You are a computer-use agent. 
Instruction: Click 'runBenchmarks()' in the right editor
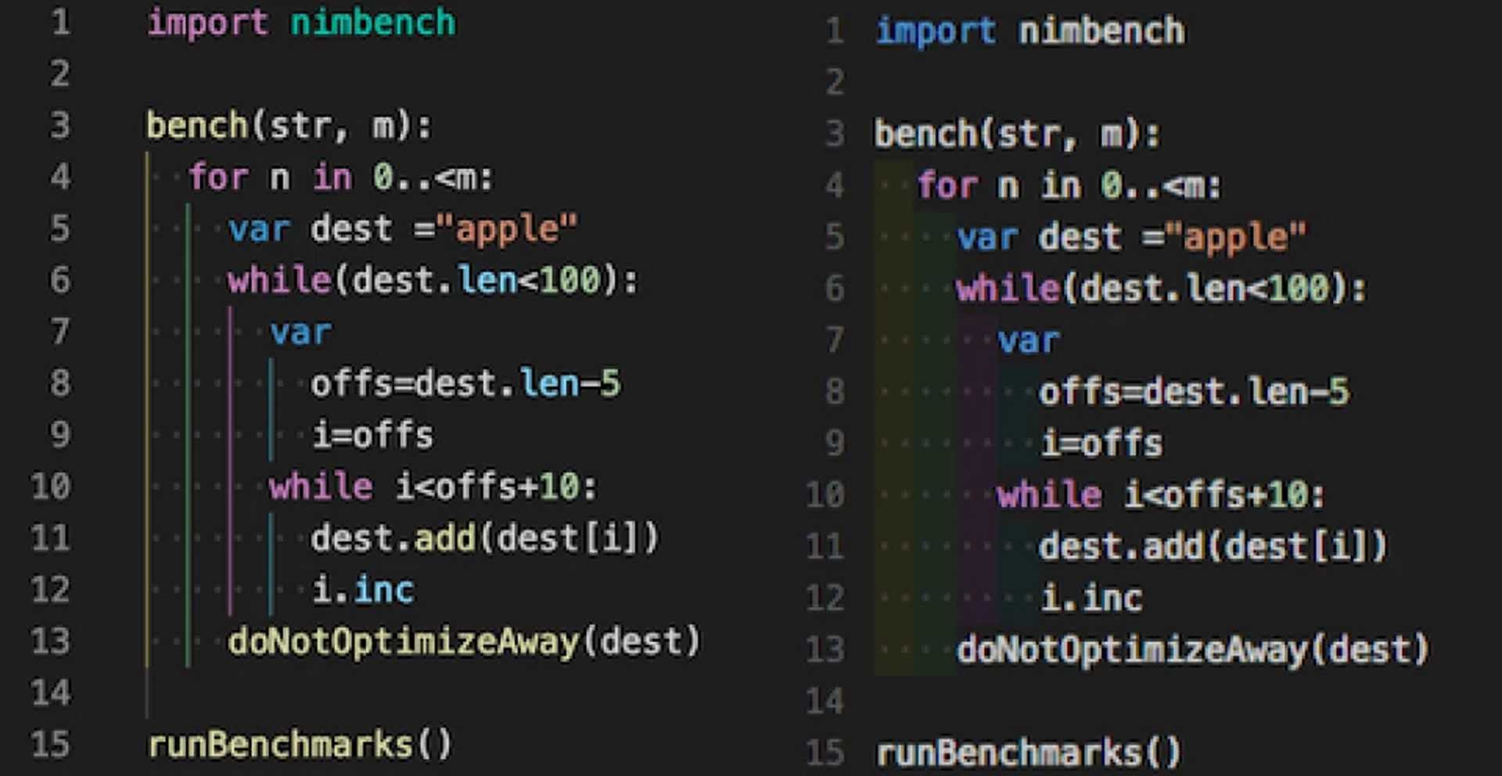click(1029, 753)
